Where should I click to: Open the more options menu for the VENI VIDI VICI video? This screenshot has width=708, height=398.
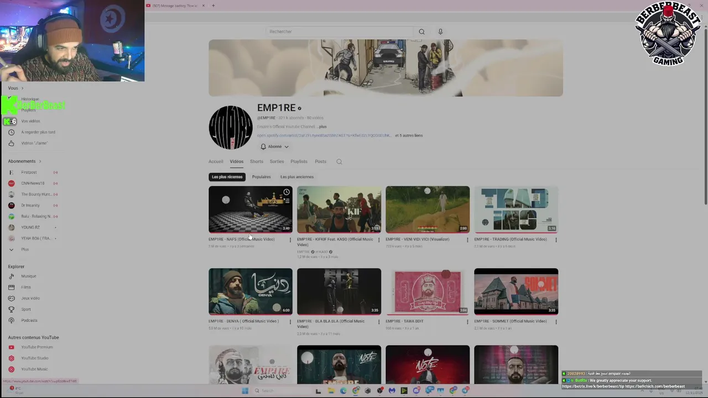(467, 240)
